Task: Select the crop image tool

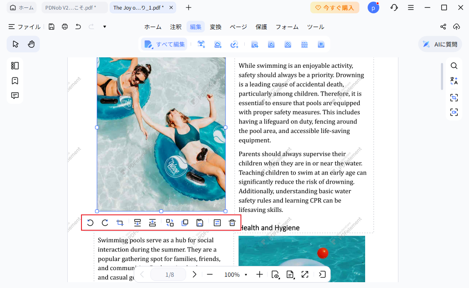Action: (x=120, y=222)
